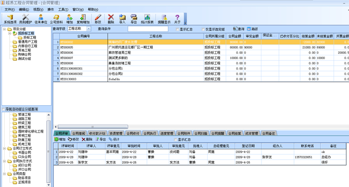
Task: Open the 编辑 menu
Action: tap(24, 9)
